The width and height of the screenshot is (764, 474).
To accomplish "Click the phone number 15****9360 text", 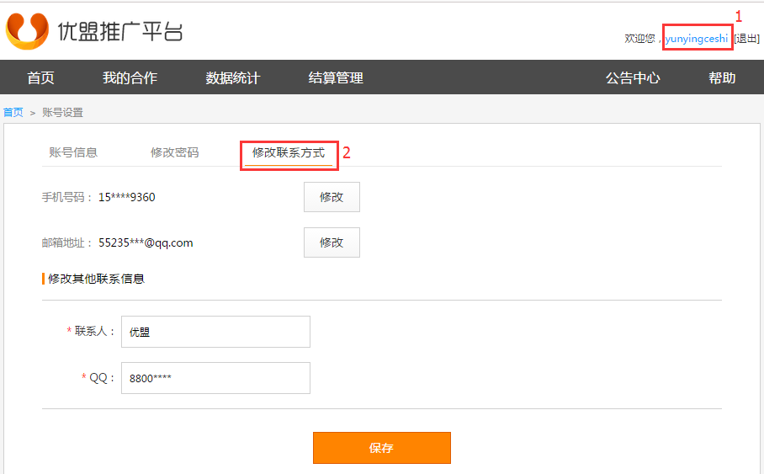I will point(127,197).
